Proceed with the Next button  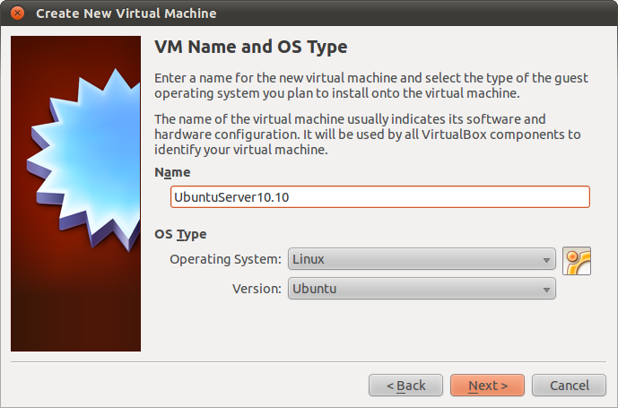pyautogui.click(x=487, y=386)
